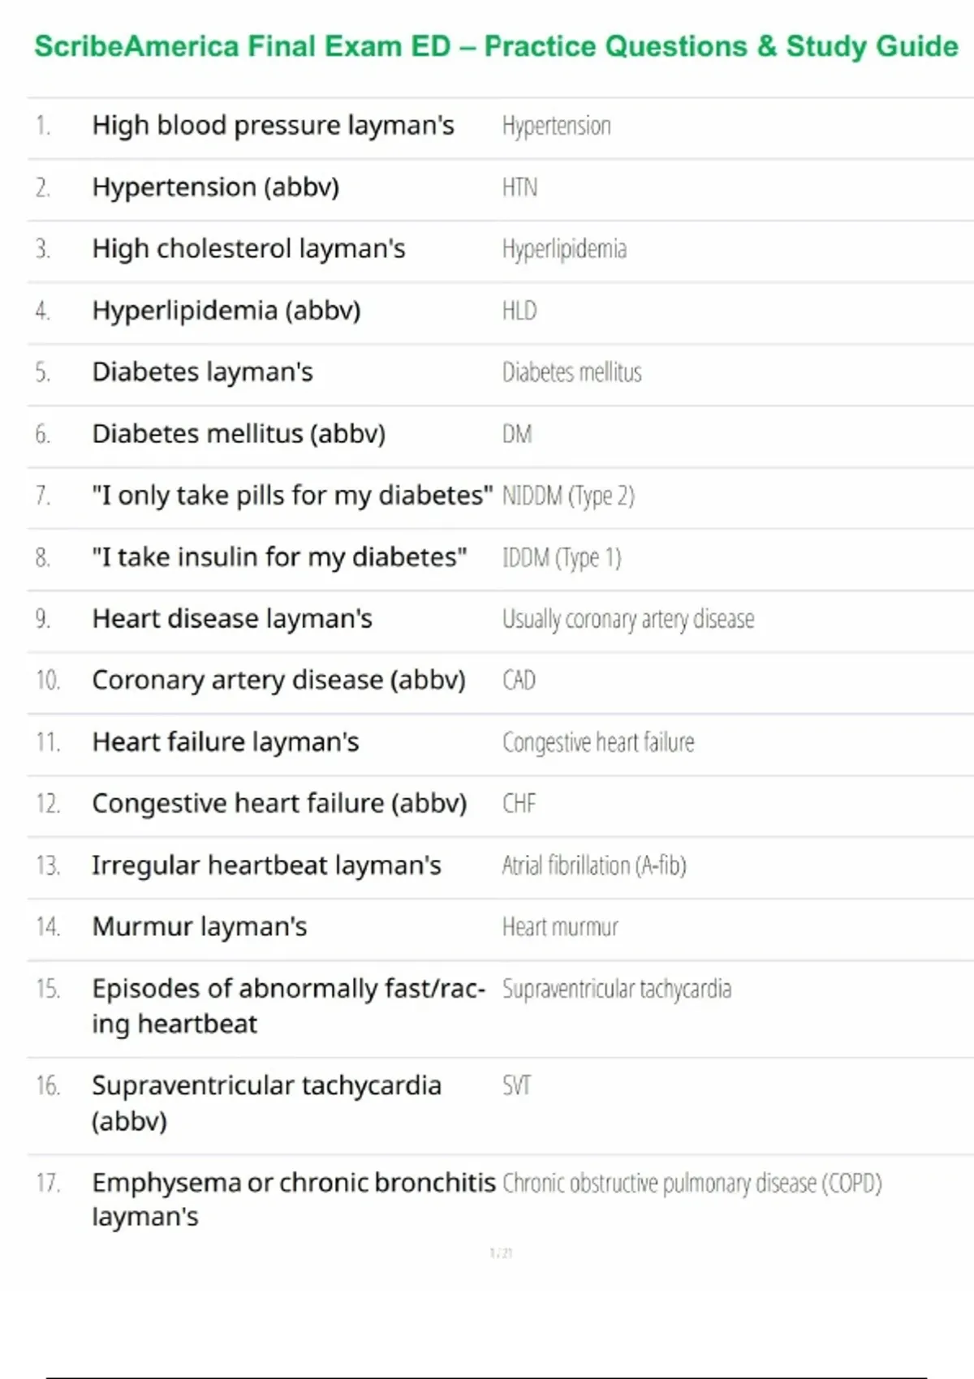The height and width of the screenshot is (1379, 974).
Task: Click the page number indicator at bottom
Action: click(501, 1253)
